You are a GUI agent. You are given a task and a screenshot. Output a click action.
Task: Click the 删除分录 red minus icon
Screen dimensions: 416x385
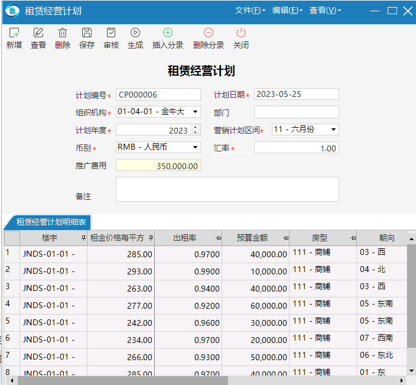coord(209,33)
